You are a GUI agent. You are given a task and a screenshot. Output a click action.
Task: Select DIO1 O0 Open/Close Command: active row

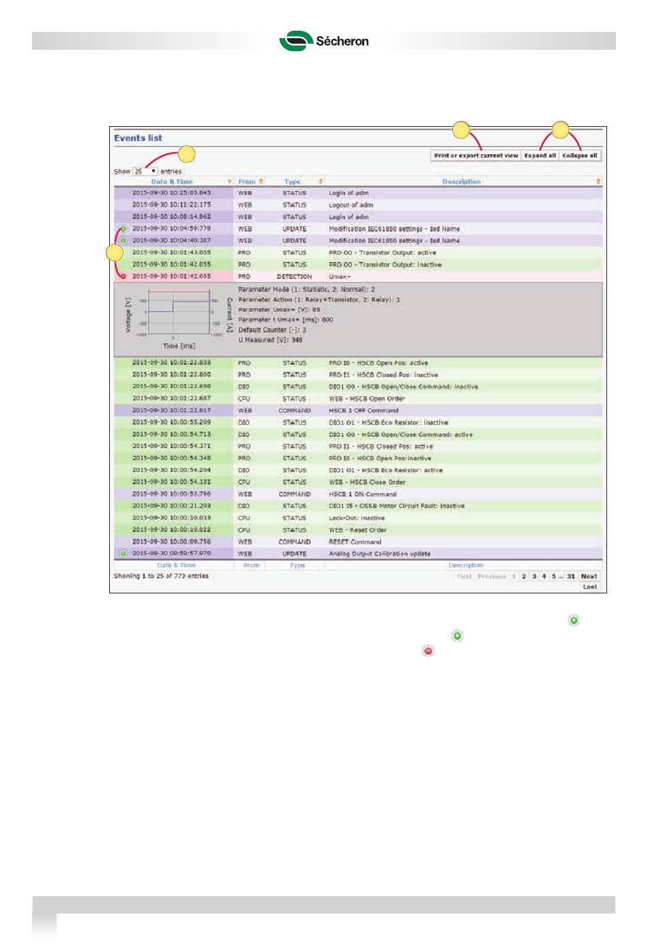358,434
